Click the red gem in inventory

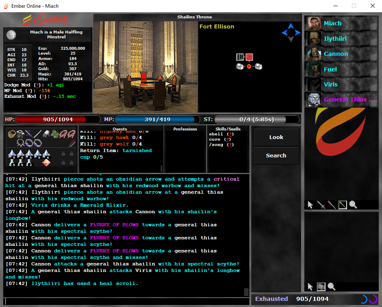point(46,162)
